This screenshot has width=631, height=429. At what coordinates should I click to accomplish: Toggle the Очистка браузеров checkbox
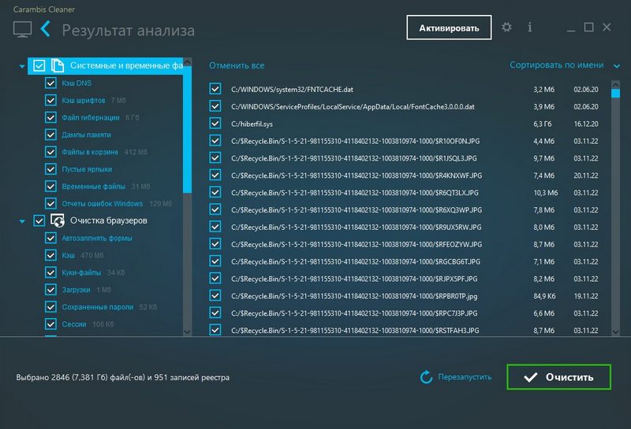(x=39, y=220)
